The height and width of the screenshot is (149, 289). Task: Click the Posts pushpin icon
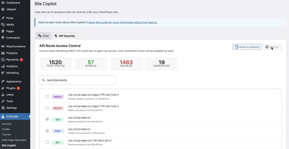3,18
